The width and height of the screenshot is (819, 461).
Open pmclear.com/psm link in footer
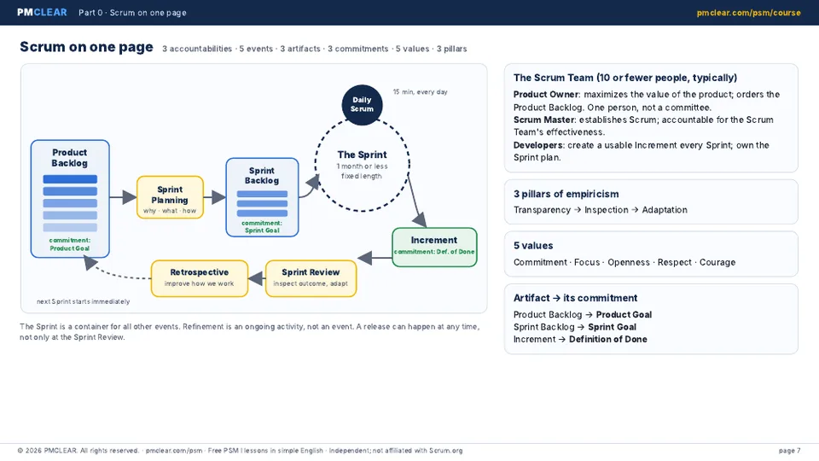(x=174, y=451)
